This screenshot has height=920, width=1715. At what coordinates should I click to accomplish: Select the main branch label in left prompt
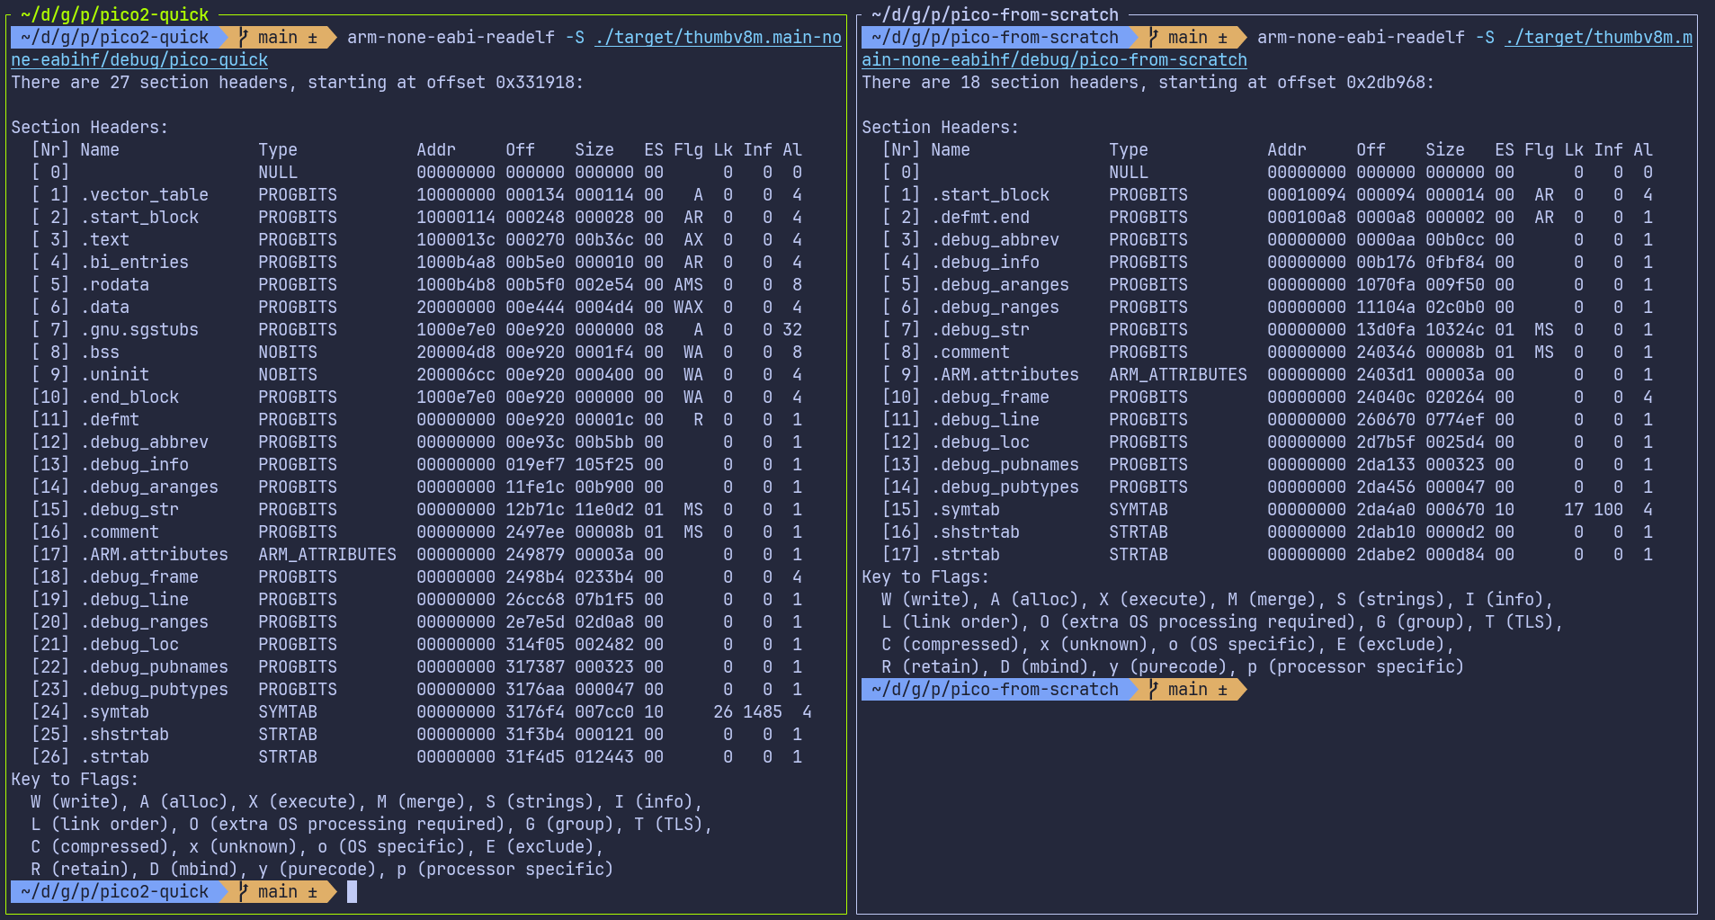279,38
